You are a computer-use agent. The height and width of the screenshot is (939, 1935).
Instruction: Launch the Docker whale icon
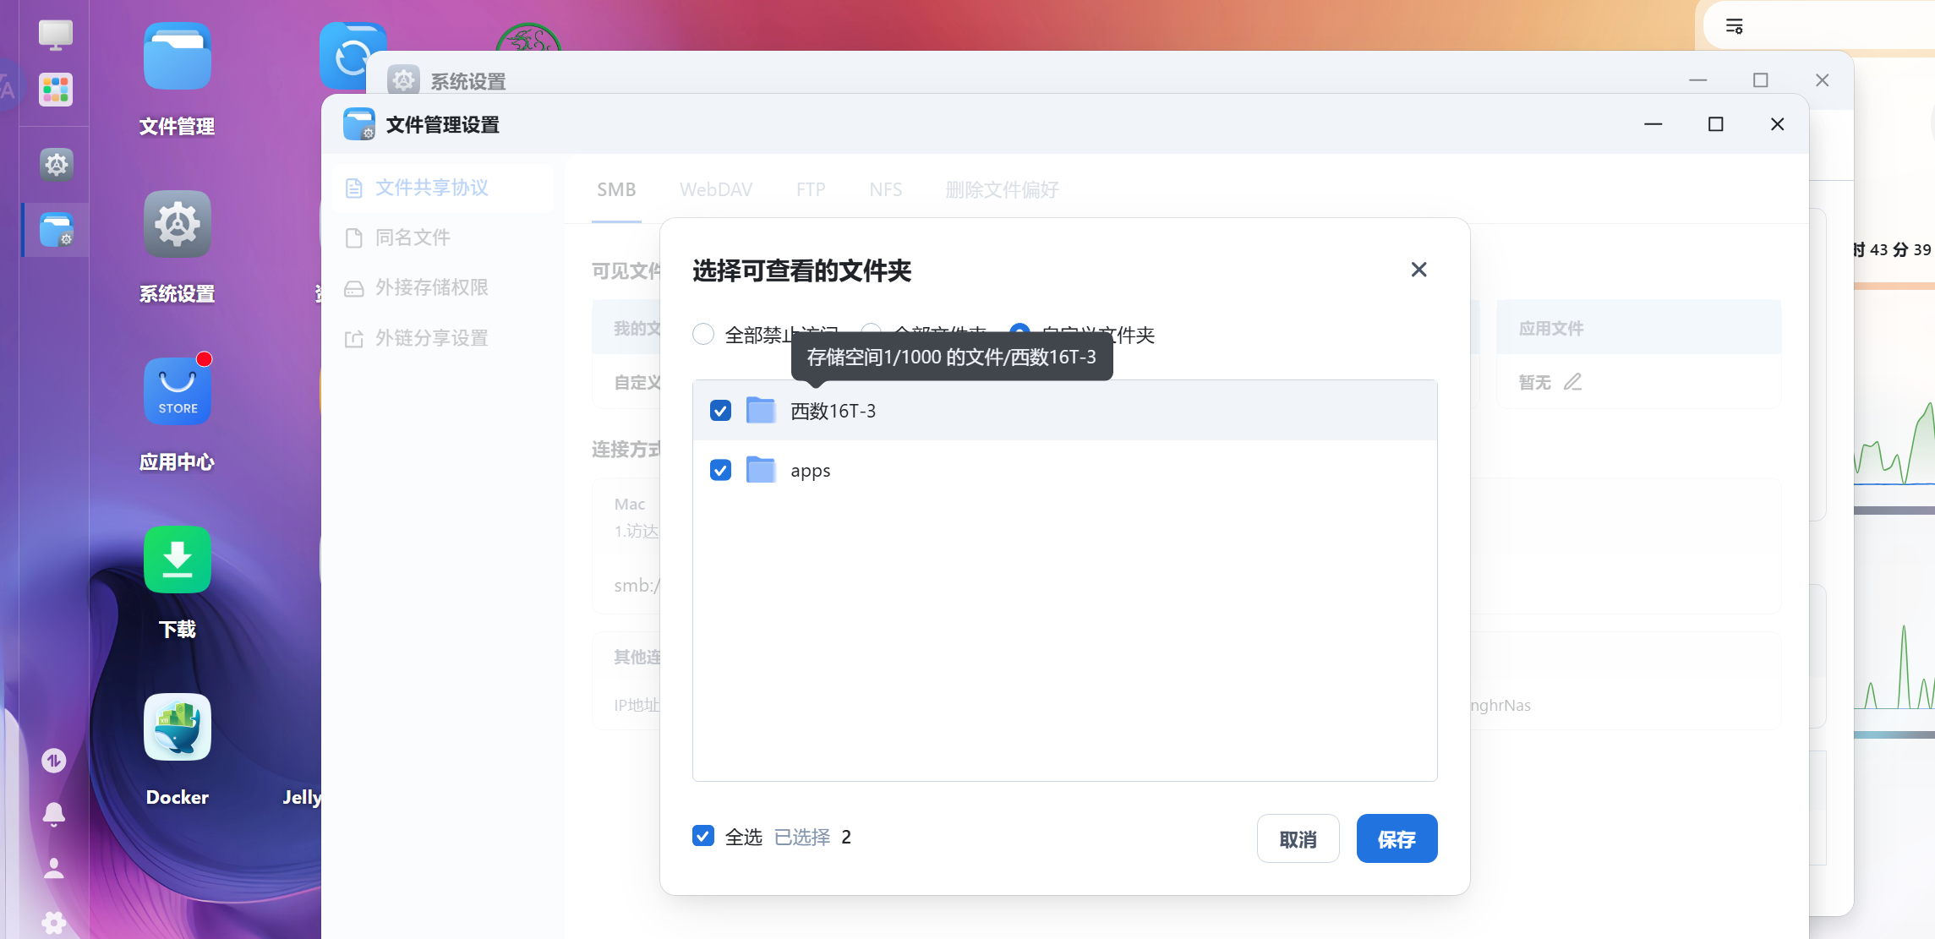(177, 727)
